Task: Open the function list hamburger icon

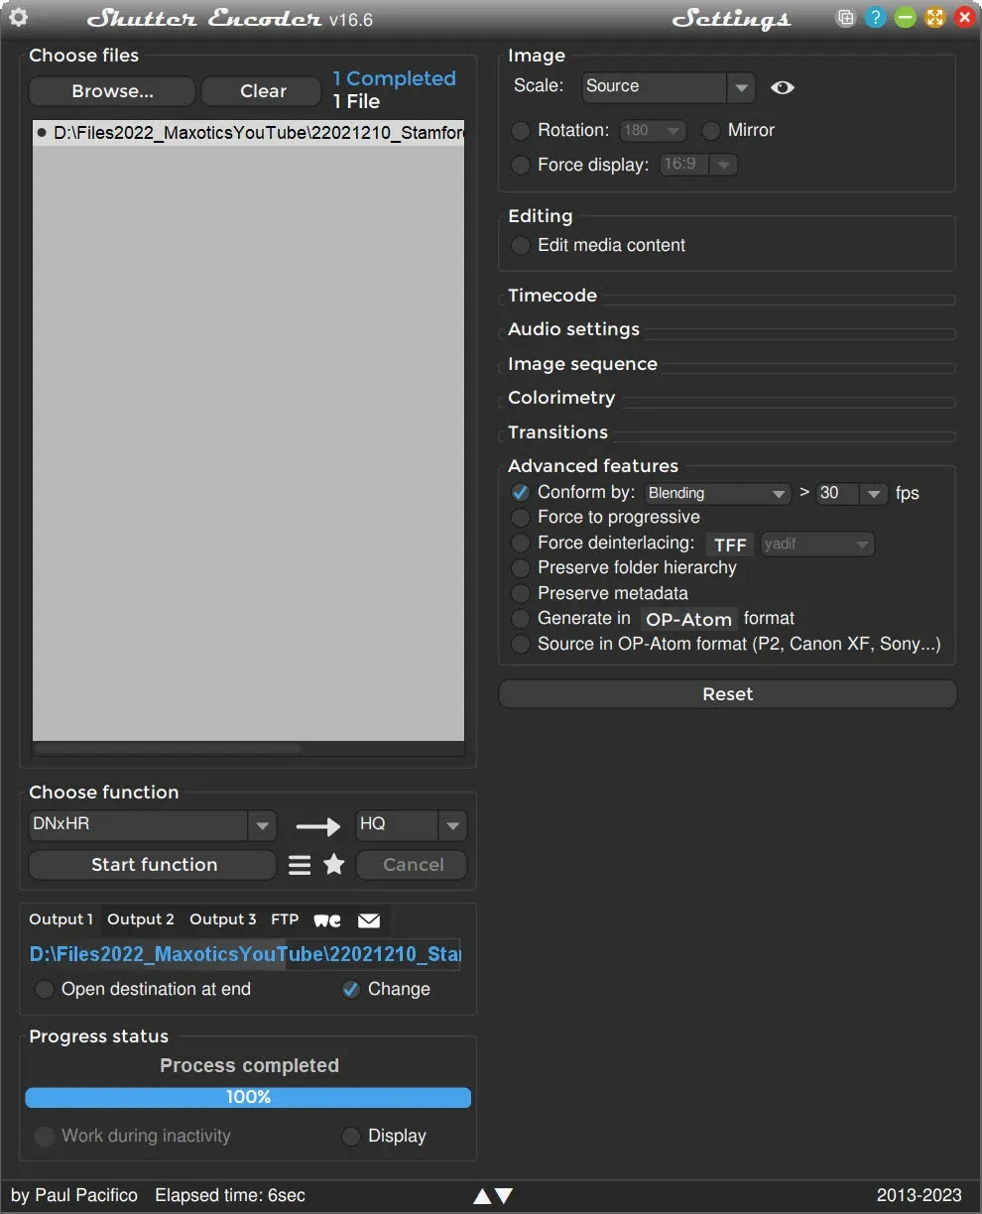Action: pyautogui.click(x=300, y=865)
